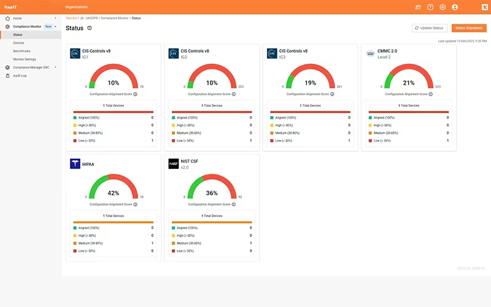Click the HIPAA caduceus logo icon

tap(75, 163)
